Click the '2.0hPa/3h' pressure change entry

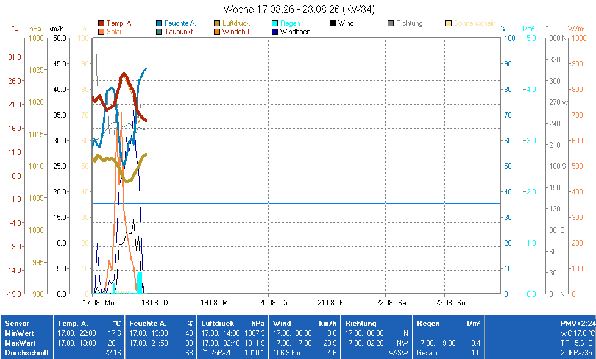pos(576,353)
